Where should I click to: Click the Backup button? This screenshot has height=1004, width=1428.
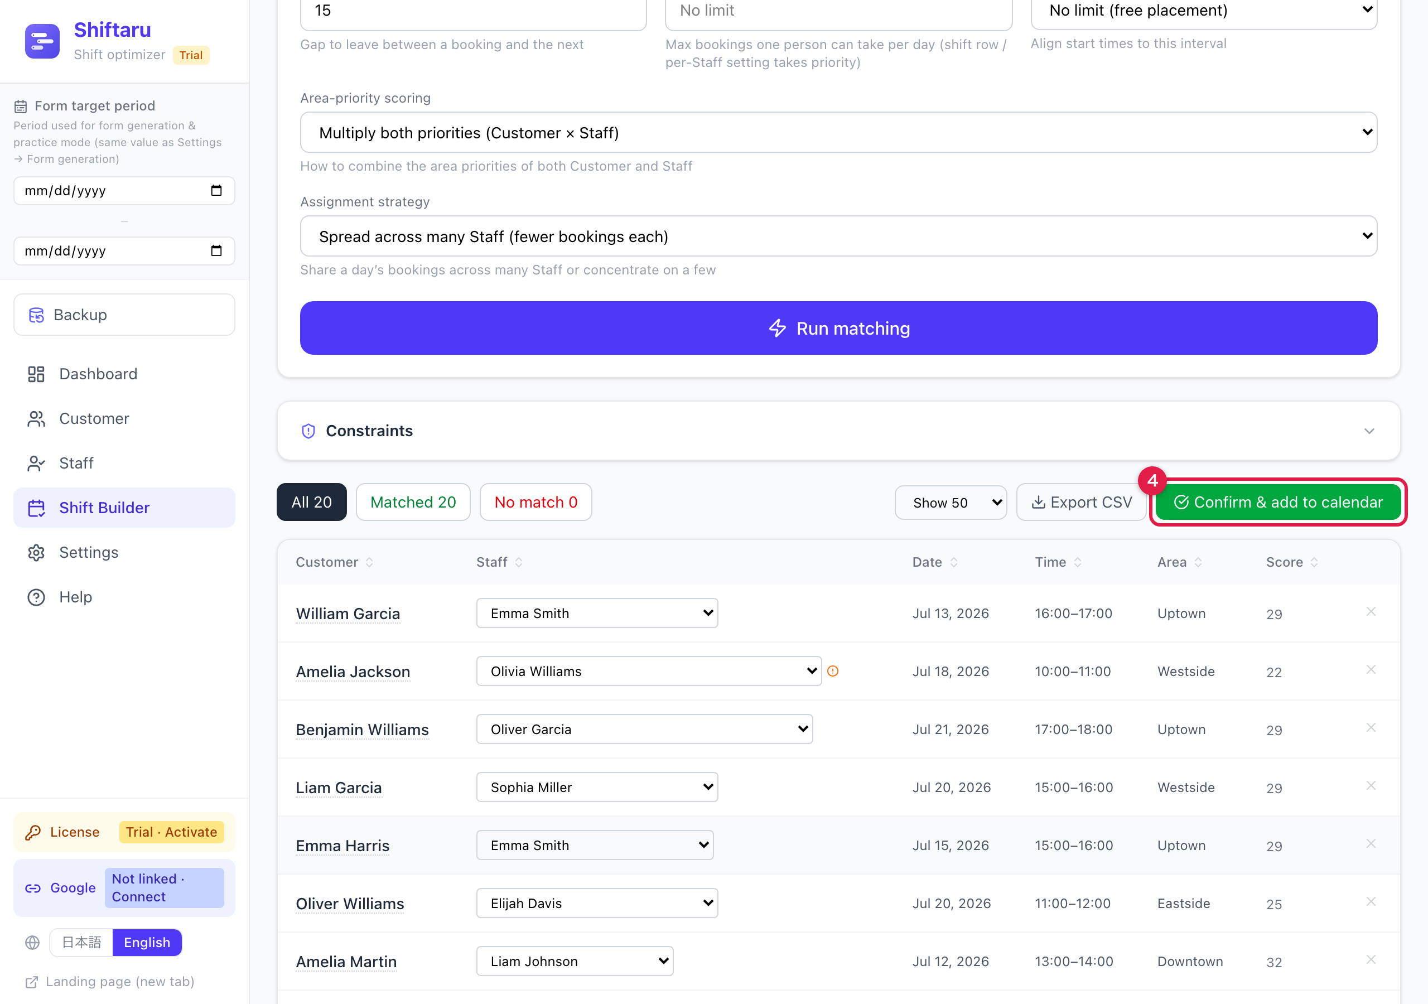coord(124,315)
